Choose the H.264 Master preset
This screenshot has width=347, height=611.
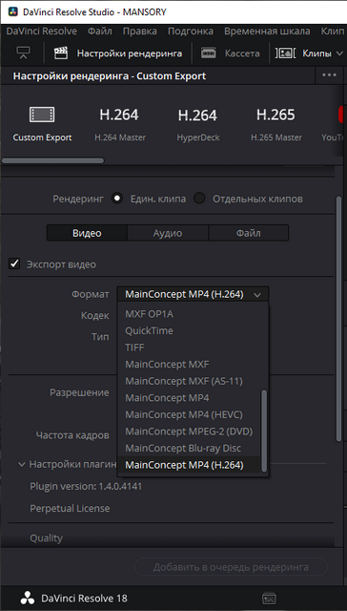(120, 123)
